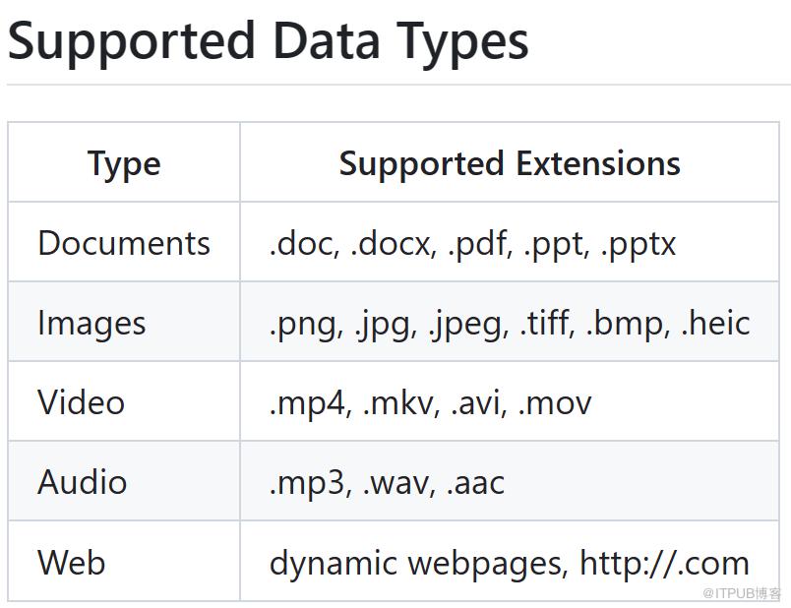Click the ITPUB watermark in the corner
The image size is (791, 608).
[x=742, y=593]
